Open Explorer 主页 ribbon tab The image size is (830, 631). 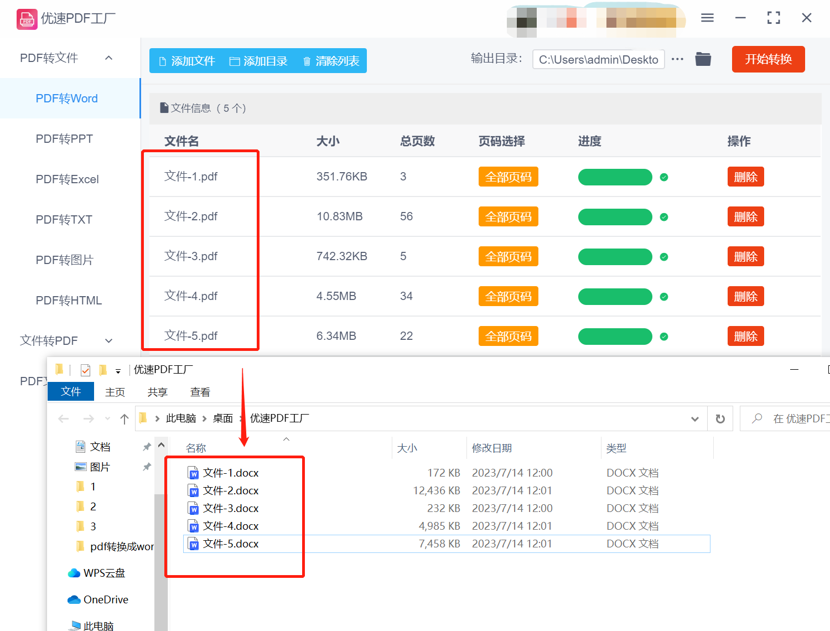tap(115, 392)
